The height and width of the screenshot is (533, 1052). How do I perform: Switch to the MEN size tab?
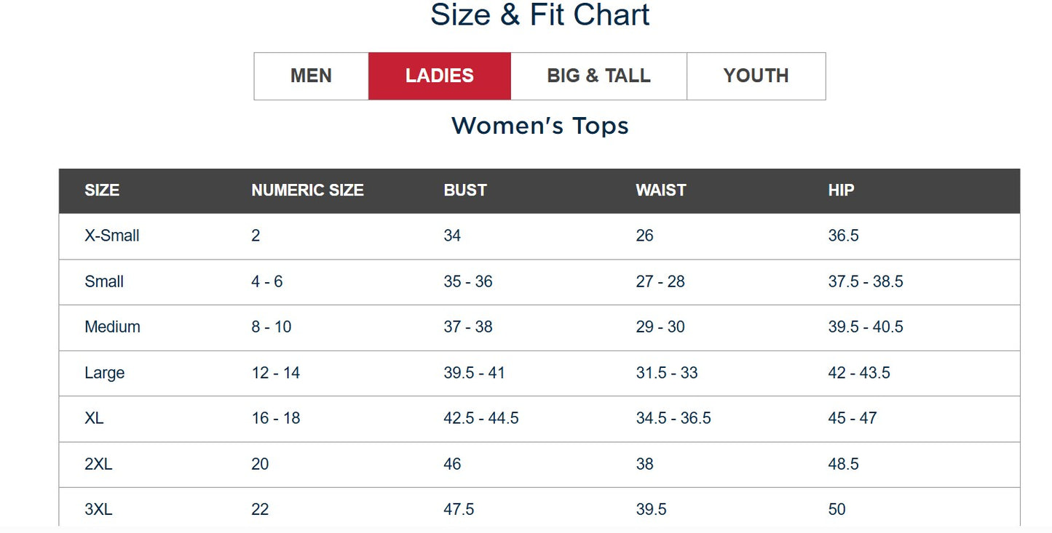point(311,76)
